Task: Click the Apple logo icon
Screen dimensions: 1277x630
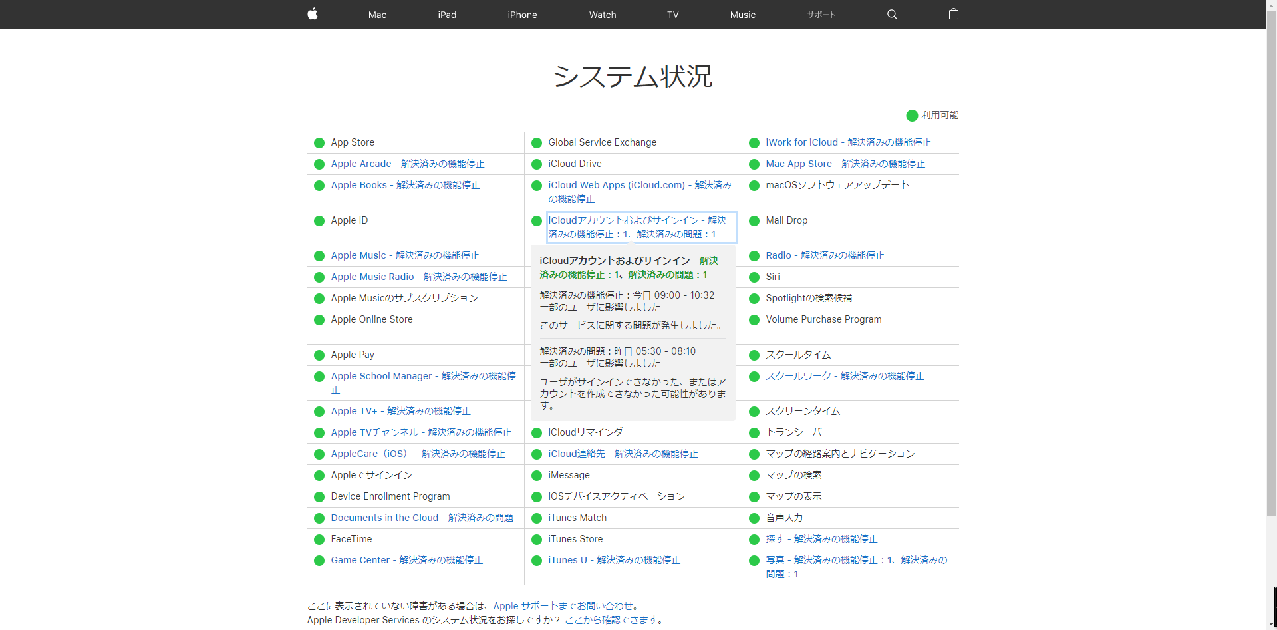Action: tap(313, 14)
